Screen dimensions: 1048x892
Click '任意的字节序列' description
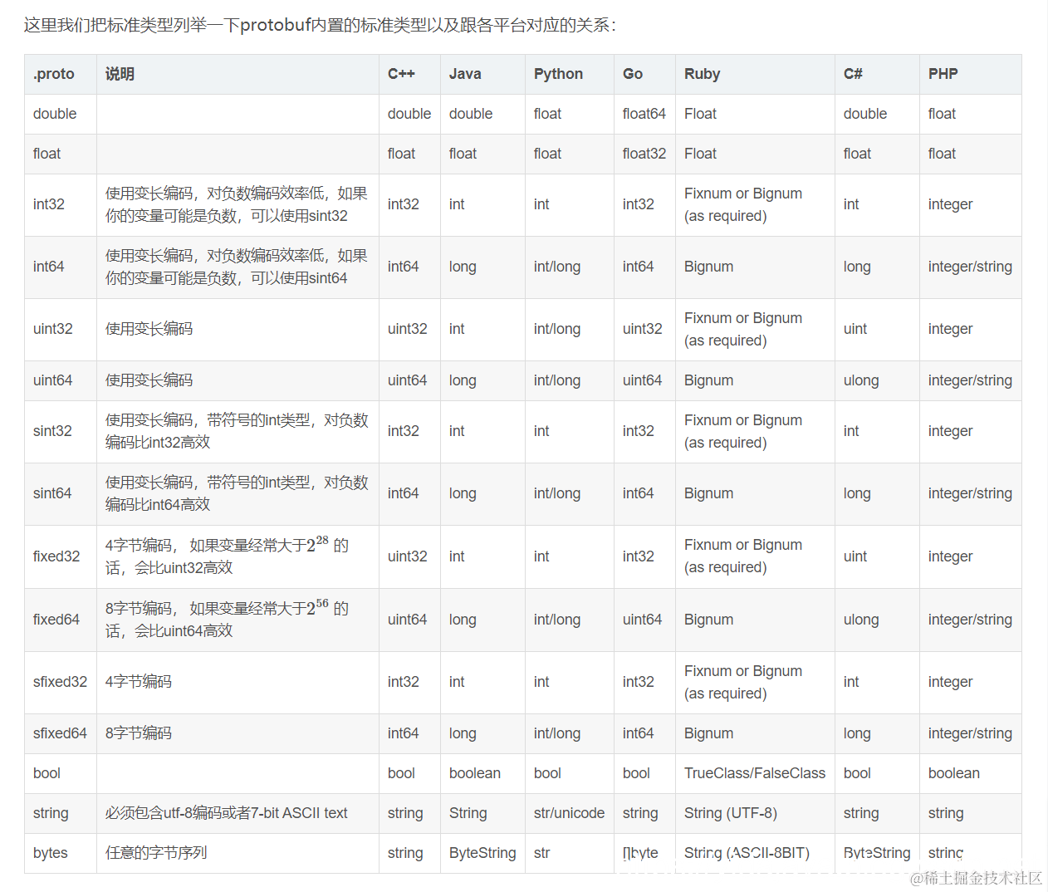tap(156, 853)
